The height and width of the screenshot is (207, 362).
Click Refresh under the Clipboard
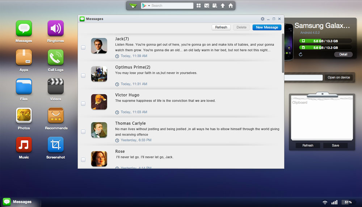pos(308,146)
